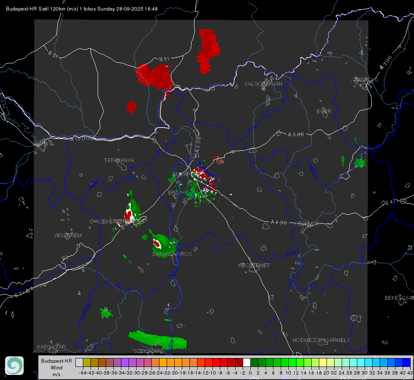414x380 pixels.
Task: Click the KECSKEMÉT city label
Action: point(254,265)
